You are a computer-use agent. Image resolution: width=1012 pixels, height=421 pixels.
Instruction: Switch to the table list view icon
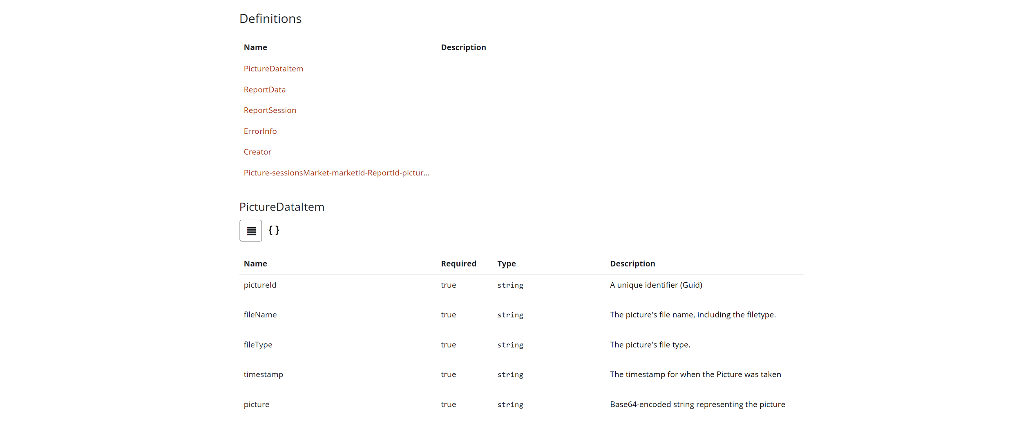[x=250, y=231]
